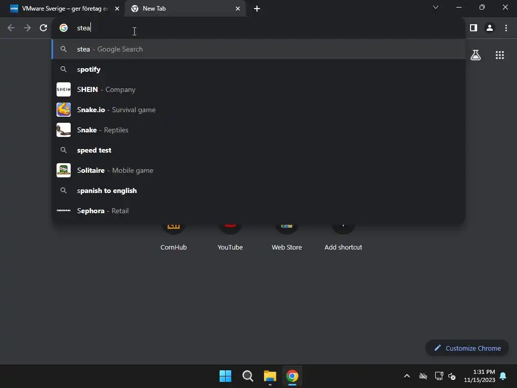
Task: Open Search Labs flask icon
Action: point(476,55)
